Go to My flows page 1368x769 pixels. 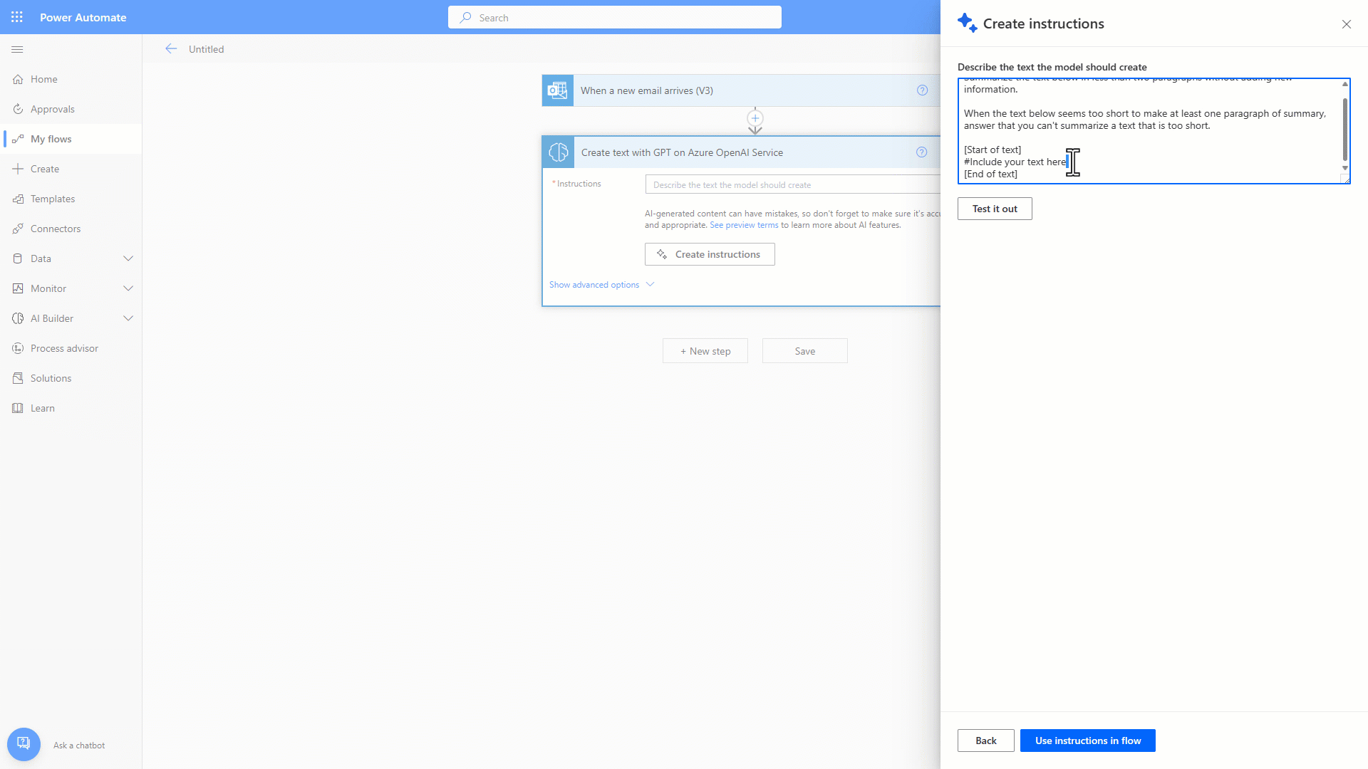tap(51, 139)
